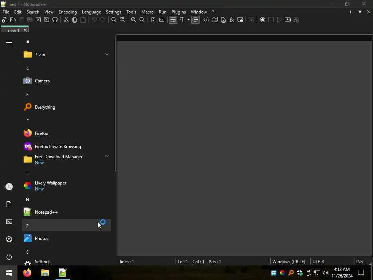Expand Start menu with hamburger icon
This screenshot has width=373, height=280.
click(9, 42)
